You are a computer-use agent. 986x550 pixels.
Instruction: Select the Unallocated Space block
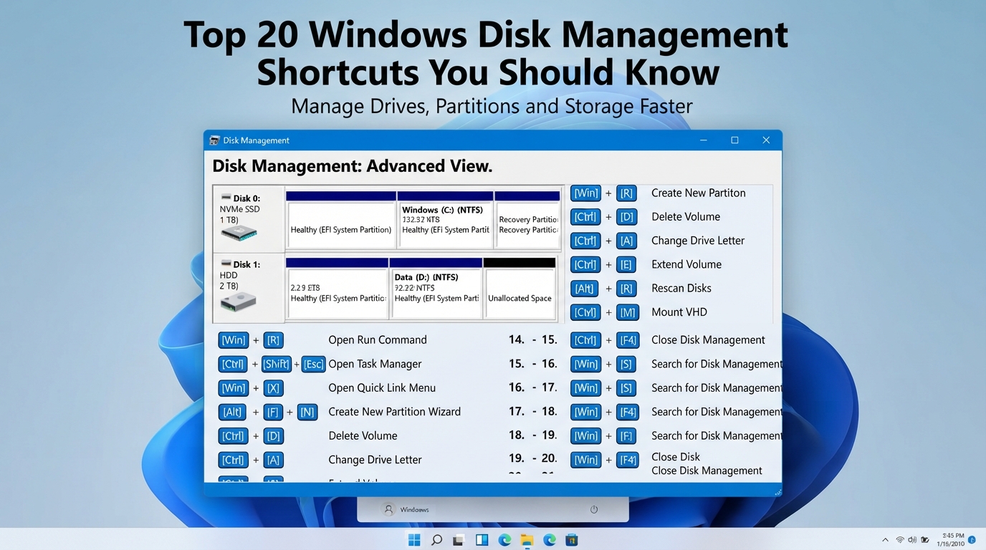520,288
